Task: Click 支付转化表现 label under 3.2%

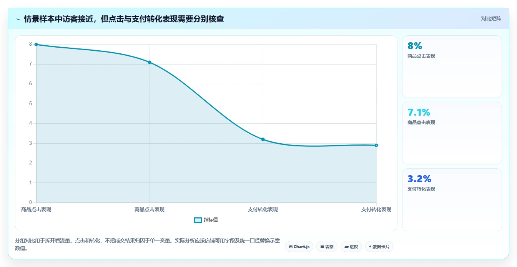Action: (x=421, y=189)
